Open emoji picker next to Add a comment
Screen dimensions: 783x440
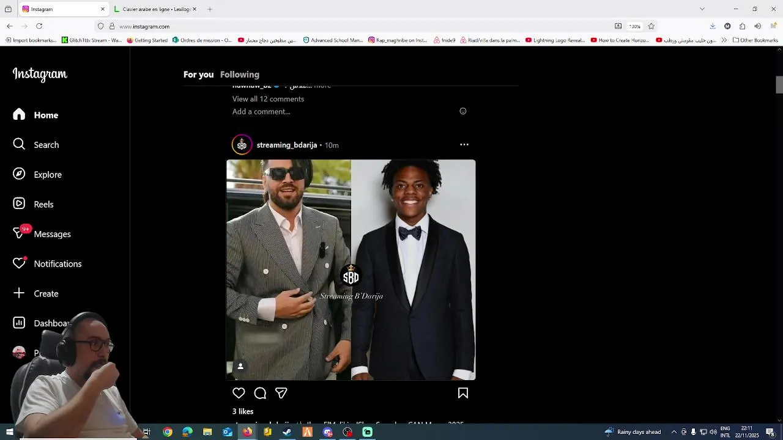tap(463, 111)
